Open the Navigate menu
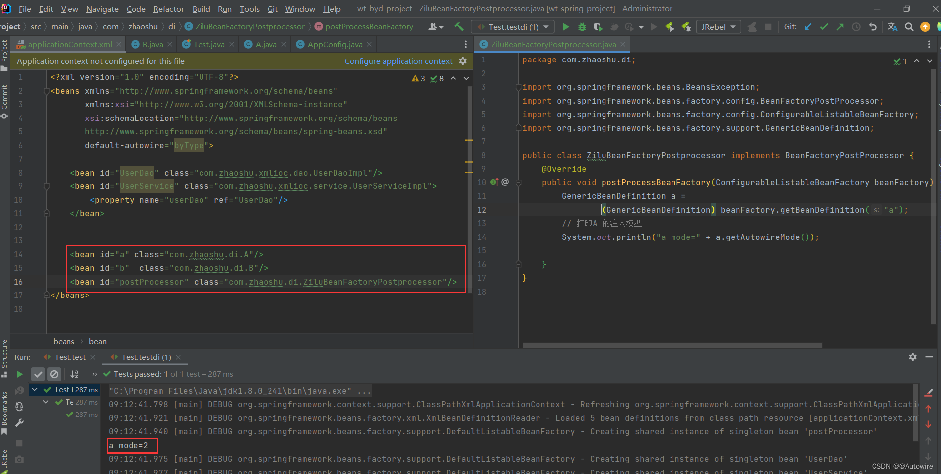Screen dimensions: 941x474 [x=102, y=9]
